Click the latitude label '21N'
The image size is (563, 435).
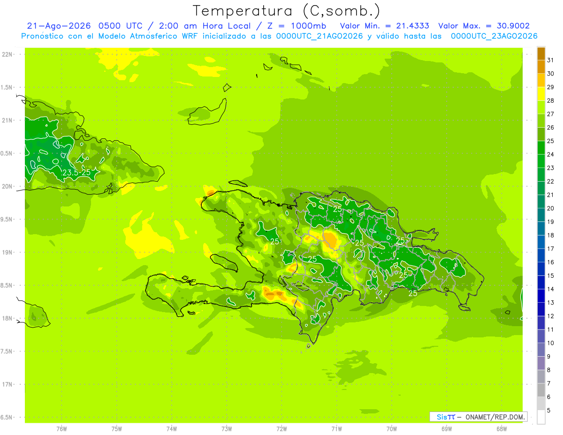[x=7, y=120]
